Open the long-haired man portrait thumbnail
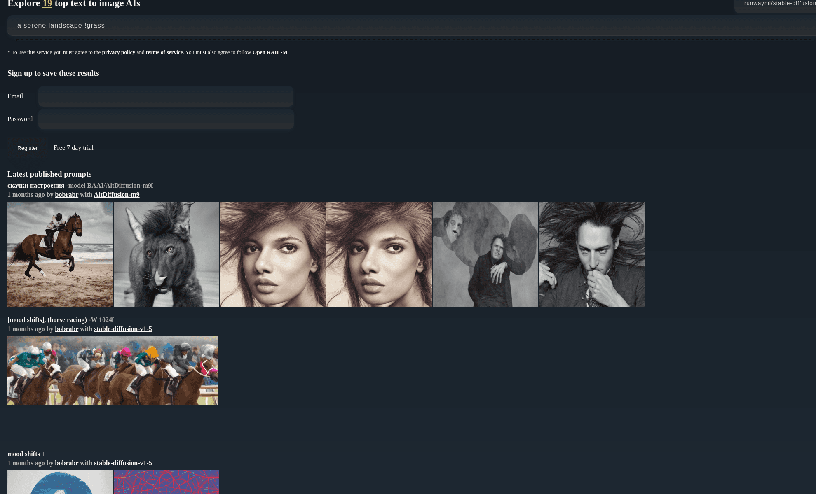The image size is (816, 494). click(x=592, y=254)
